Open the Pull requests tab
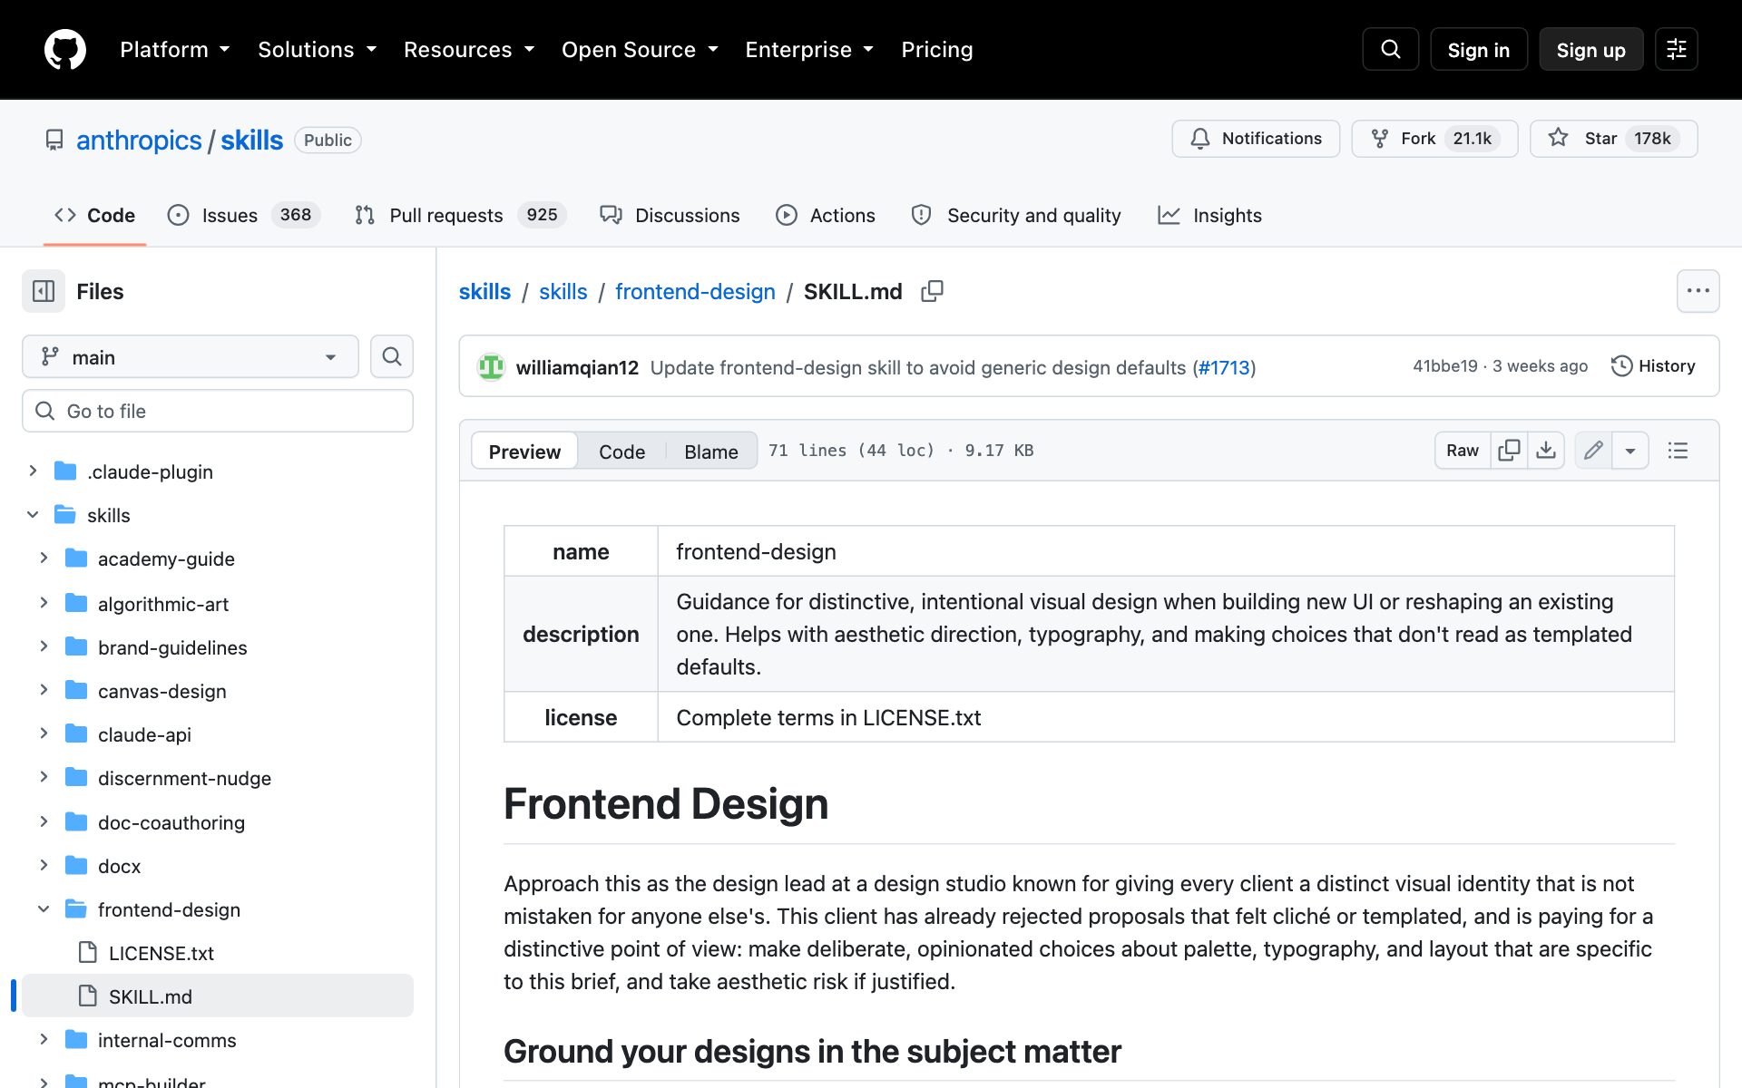 (x=460, y=215)
